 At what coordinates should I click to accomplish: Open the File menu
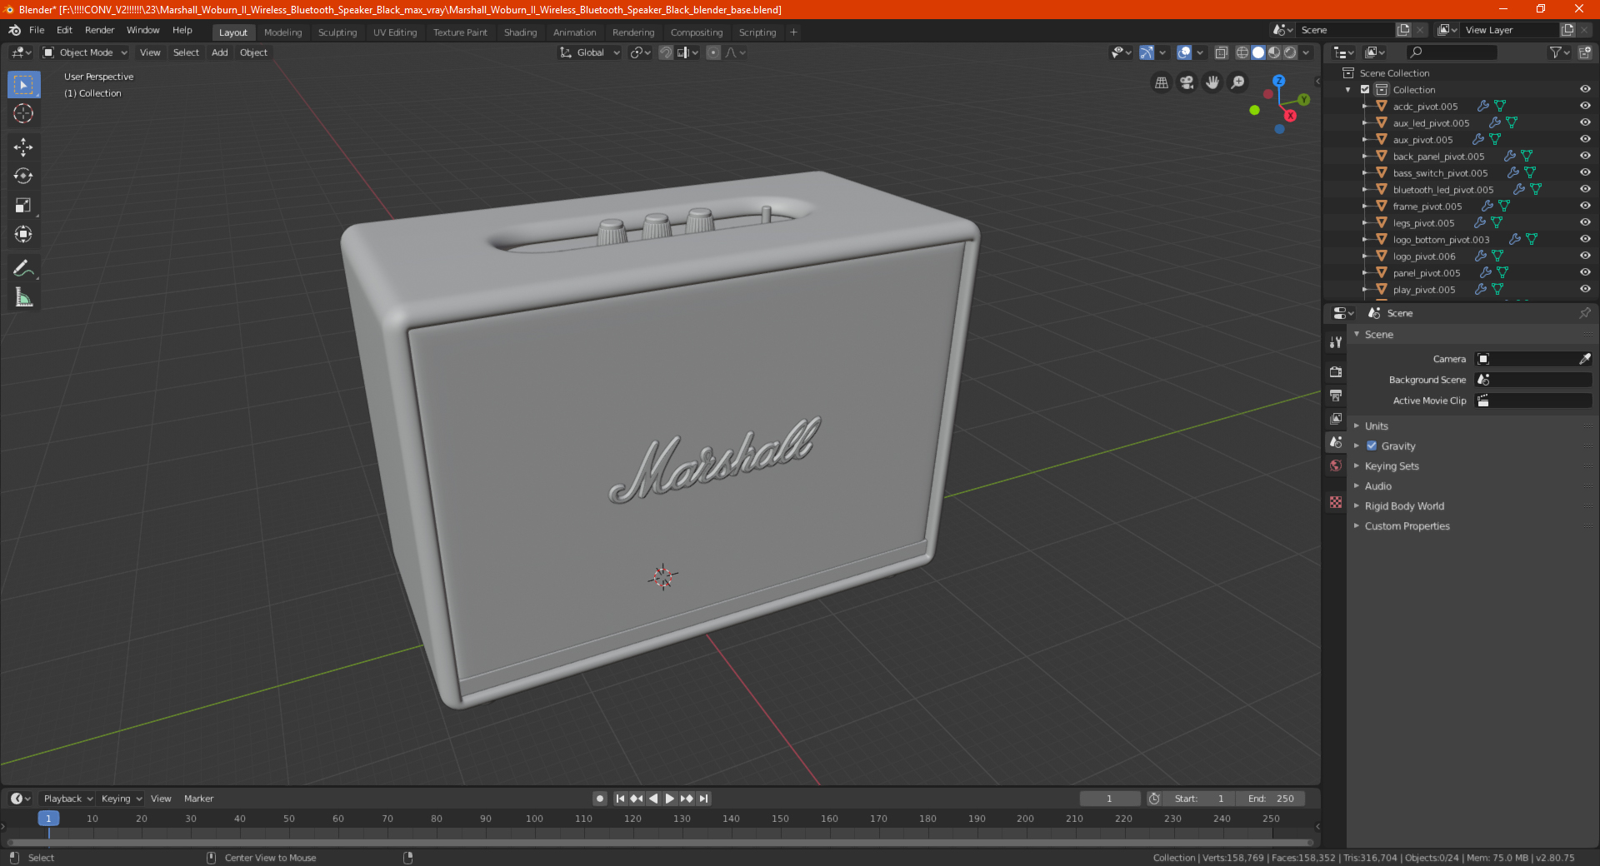37,30
